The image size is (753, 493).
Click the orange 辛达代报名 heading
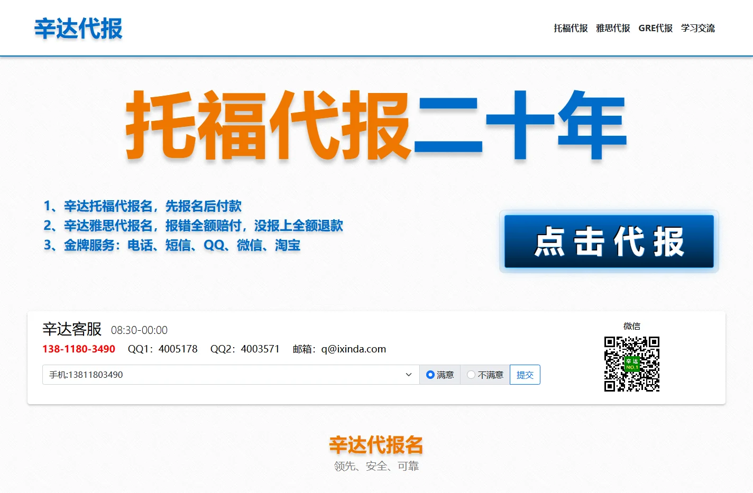[x=376, y=445]
